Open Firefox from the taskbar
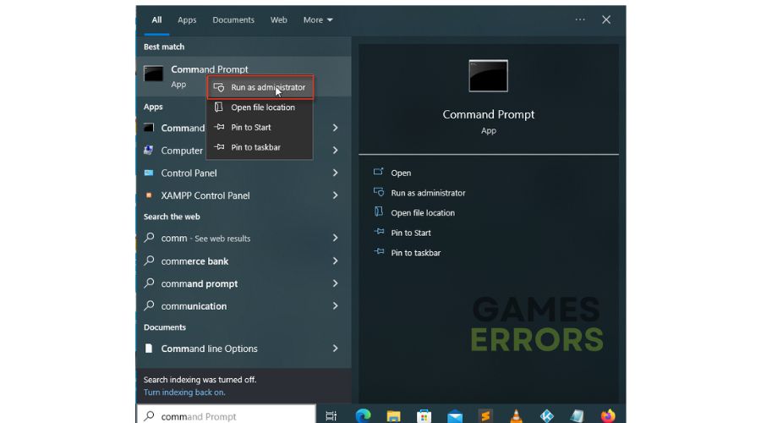Viewport: 761px width, 423px height. click(x=608, y=415)
